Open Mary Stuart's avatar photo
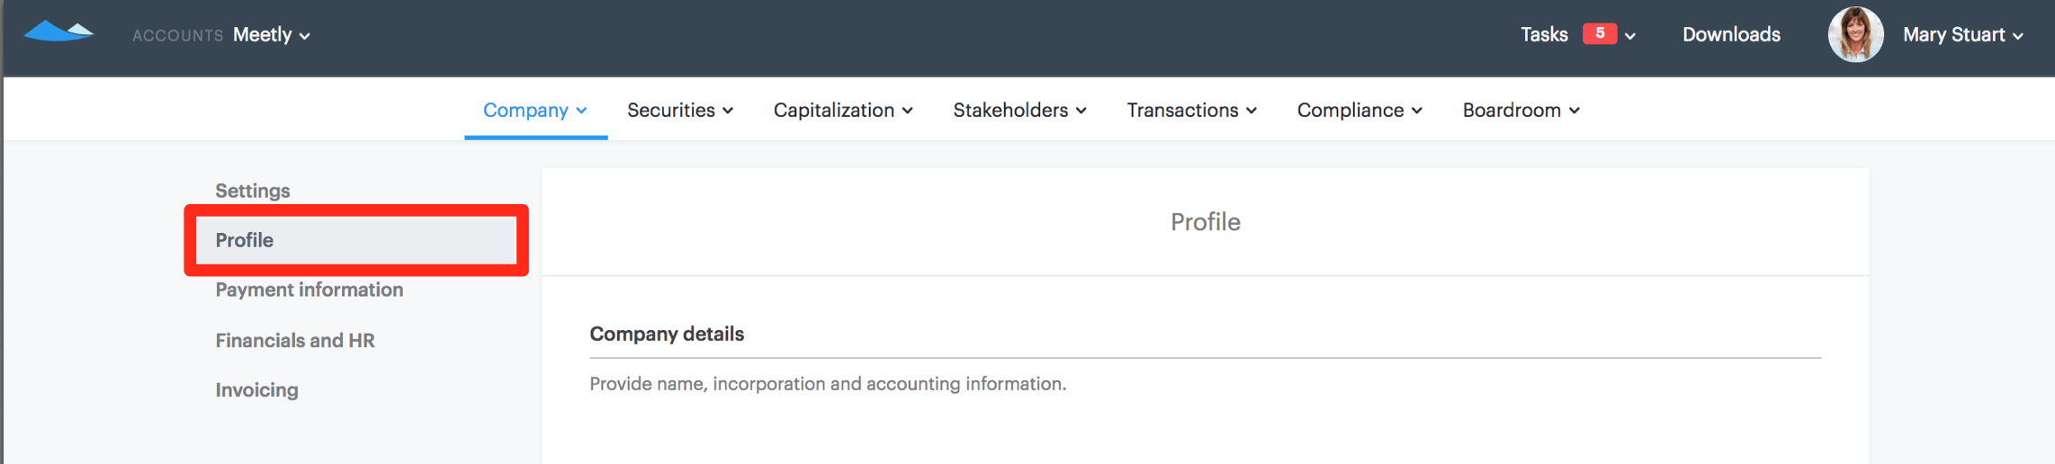The width and height of the screenshot is (2055, 464). click(x=1855, y=35)
